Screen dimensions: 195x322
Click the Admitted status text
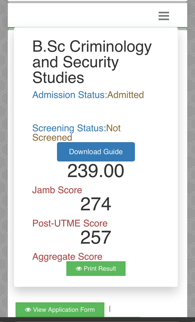tap(126, 95)
